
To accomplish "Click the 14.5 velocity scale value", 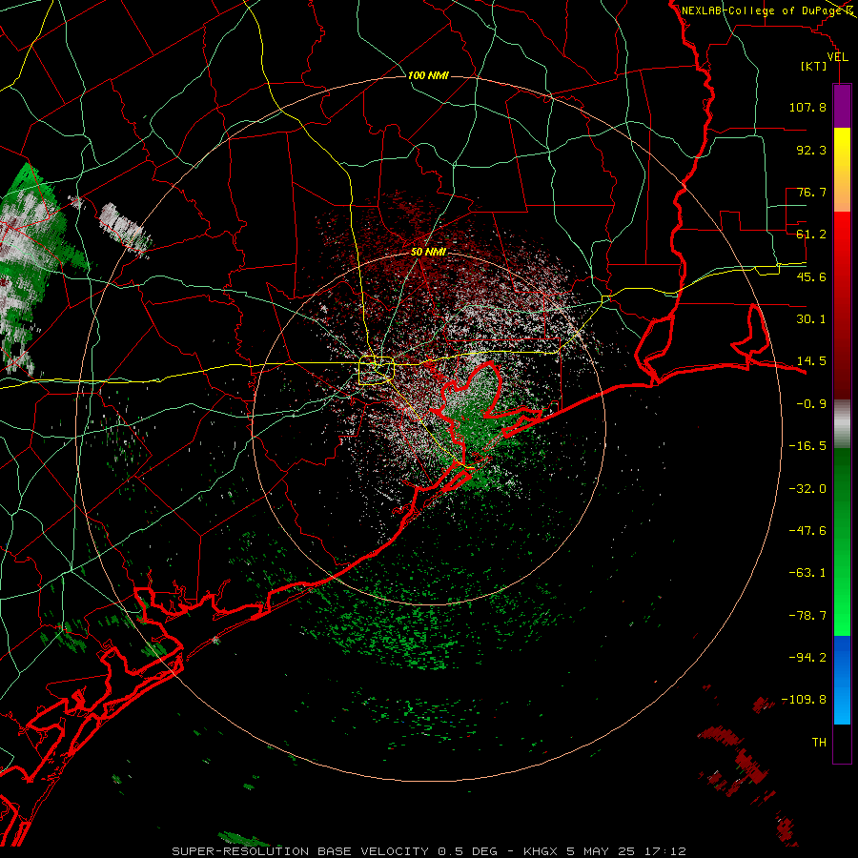I will 811,361.
